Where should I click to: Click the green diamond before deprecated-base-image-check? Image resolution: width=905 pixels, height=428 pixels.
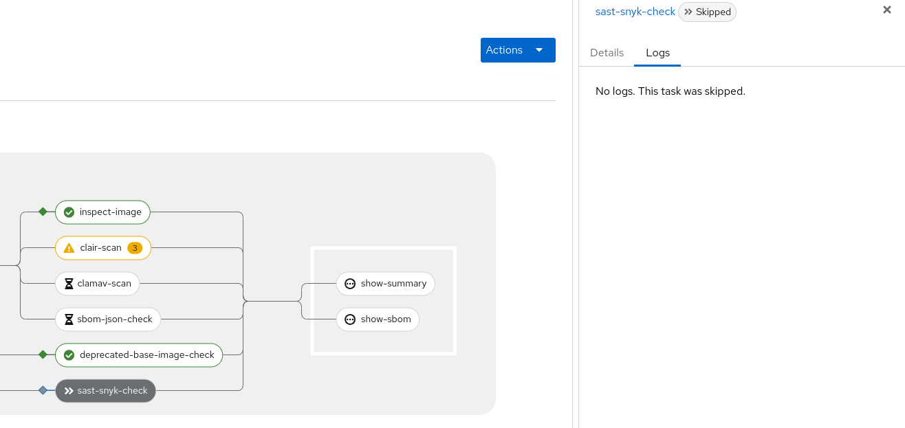point(43,354)
